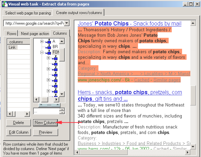
Task: Collapse the FONT tree node
Action: 42,52
